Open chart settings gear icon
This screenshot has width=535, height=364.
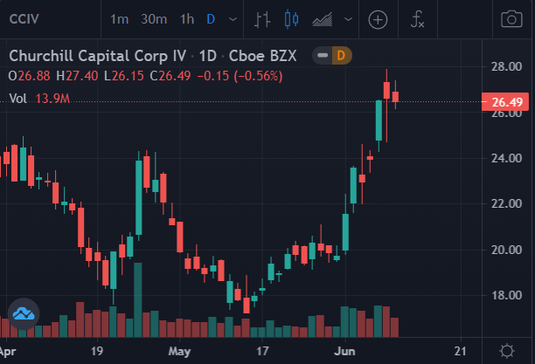[x=507, y=351]
